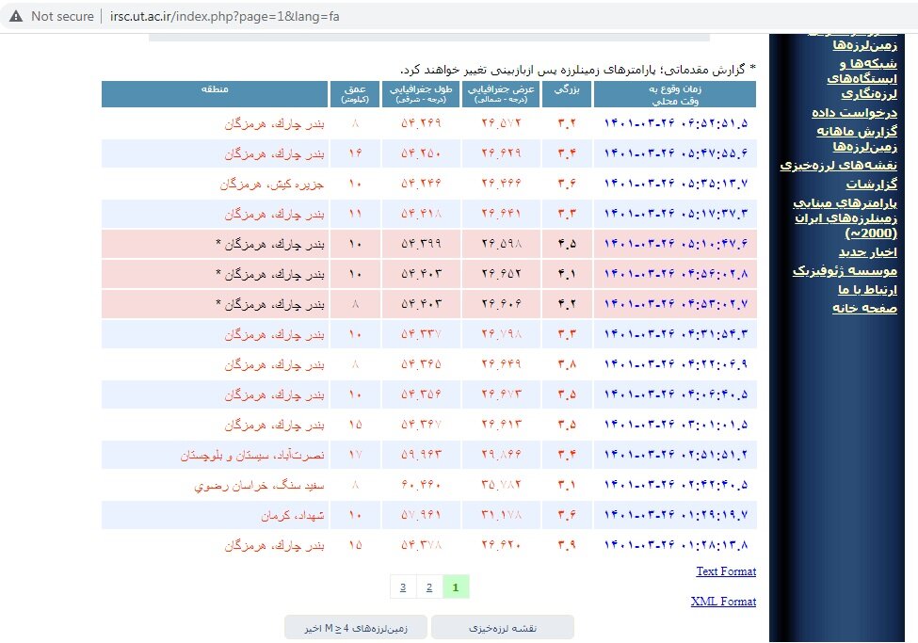Select نقشه‌های لرزه‌خیزی in sidebar menu
Image resolution: width=918 pixels, height=643 pixels.
pyautogui.click(x=839, y=165)
